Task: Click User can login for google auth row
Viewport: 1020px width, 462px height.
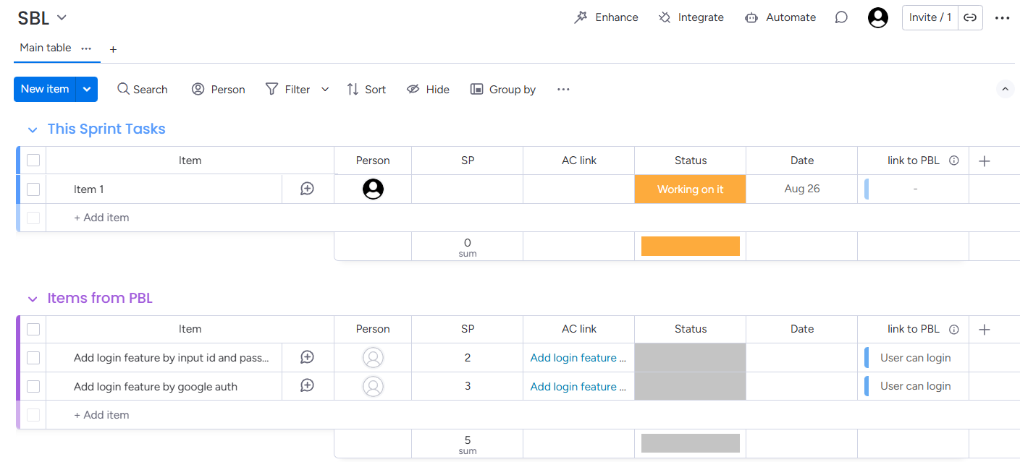Action: pos(915,386)
